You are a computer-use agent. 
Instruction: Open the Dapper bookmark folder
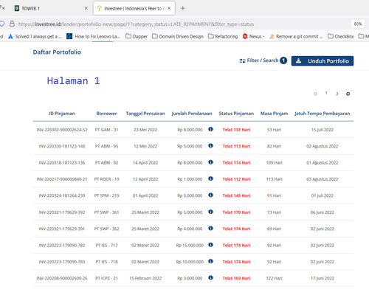pos(137,36)
